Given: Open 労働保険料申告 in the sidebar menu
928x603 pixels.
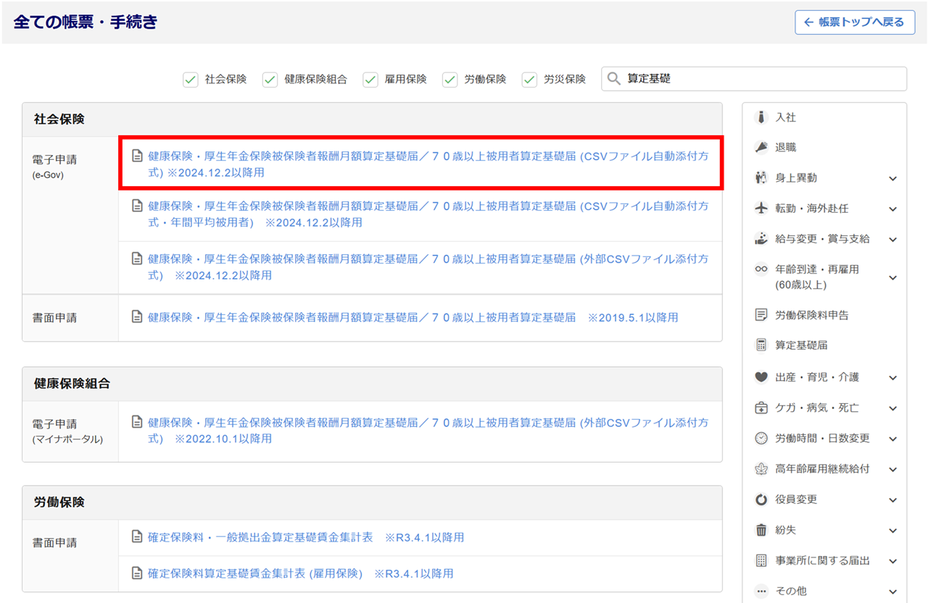Looking at the screenshot, I should [811, 315].
